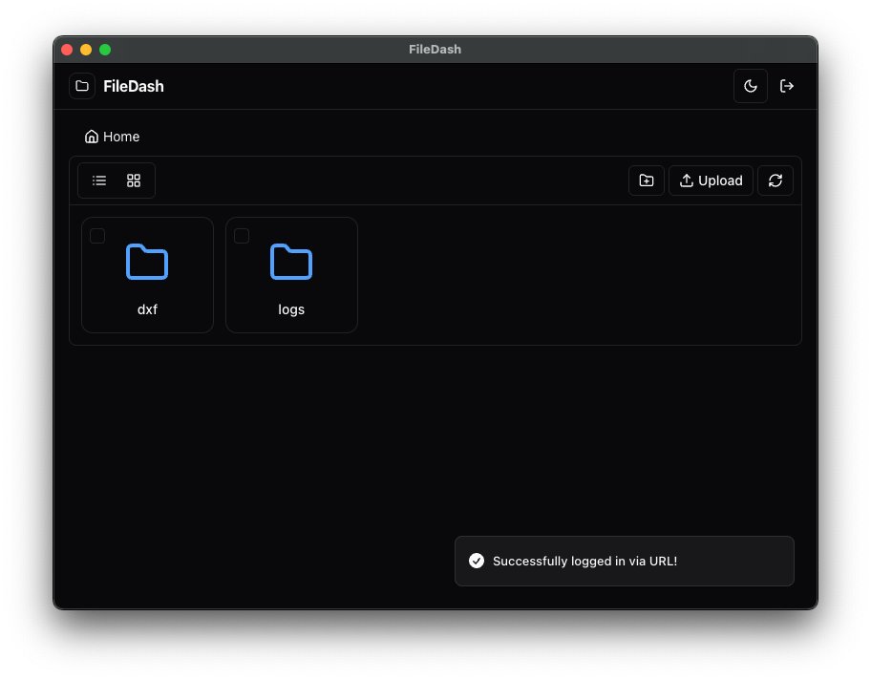The image size is (871, 680).
Task: Click the FileDash text label in header
Action: (134, 86)
